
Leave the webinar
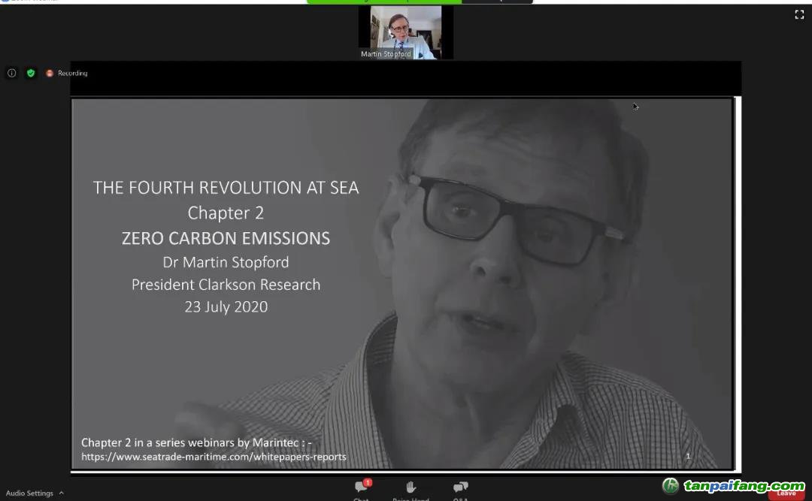pos(786,493)
